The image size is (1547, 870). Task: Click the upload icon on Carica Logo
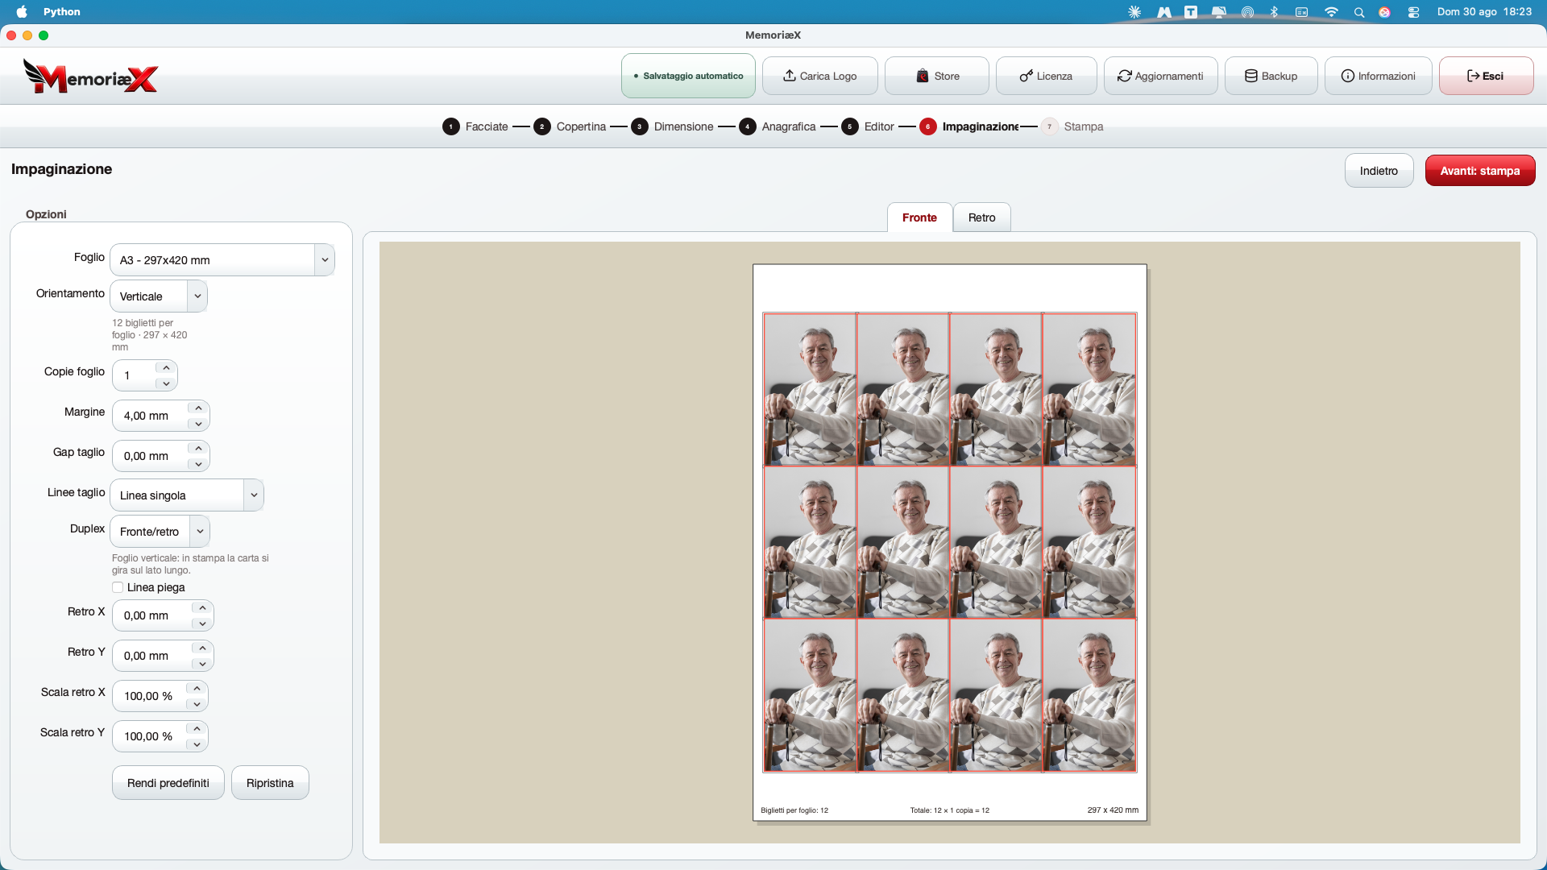790,76
